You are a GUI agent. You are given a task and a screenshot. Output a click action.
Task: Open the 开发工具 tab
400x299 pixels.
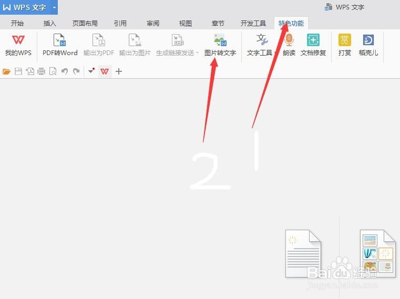(253, 24)
